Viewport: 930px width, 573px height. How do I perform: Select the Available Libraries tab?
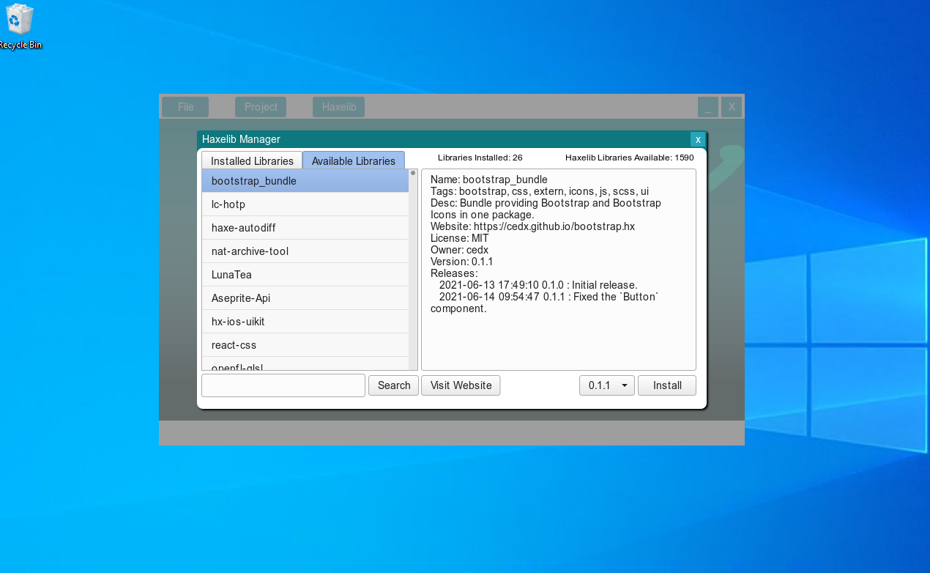(354, 161)
